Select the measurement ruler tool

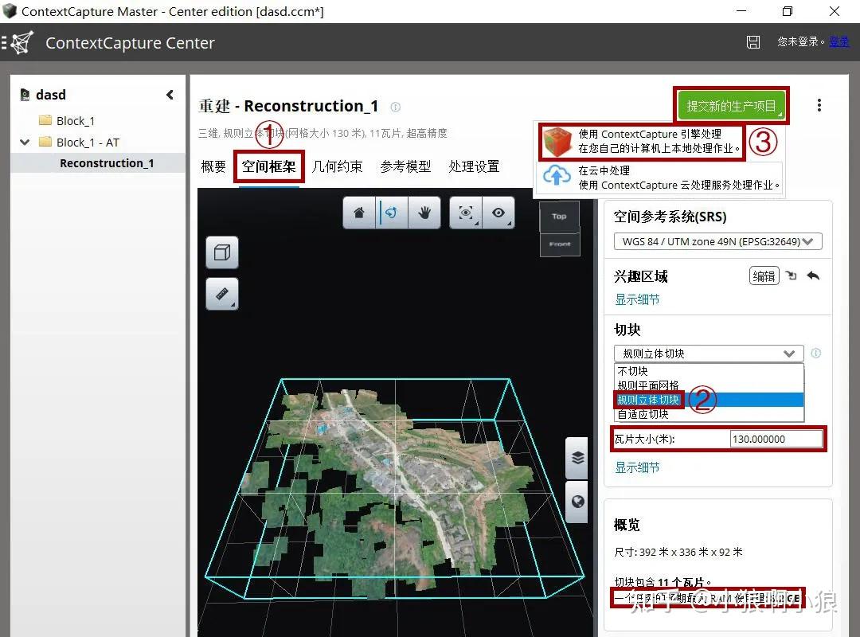click(x=221, y=294)
